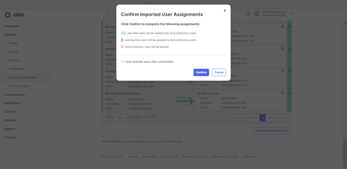
Task: Click the Okta logo
Action: 14,15
